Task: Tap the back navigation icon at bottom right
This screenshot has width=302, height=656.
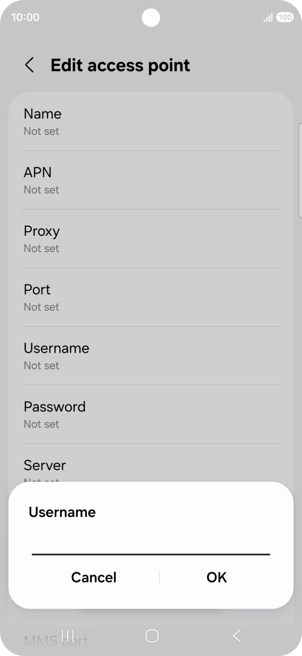Action: 236,636
